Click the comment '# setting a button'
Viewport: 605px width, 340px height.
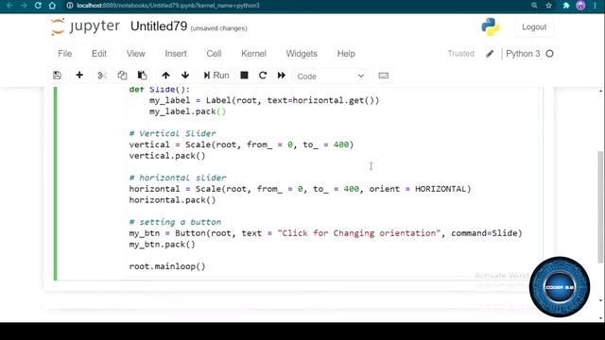pos(175,222)
